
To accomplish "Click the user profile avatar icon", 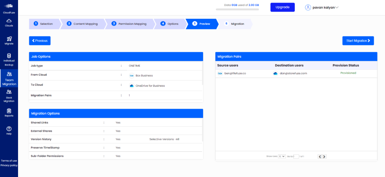I will [x=308, y=7].
